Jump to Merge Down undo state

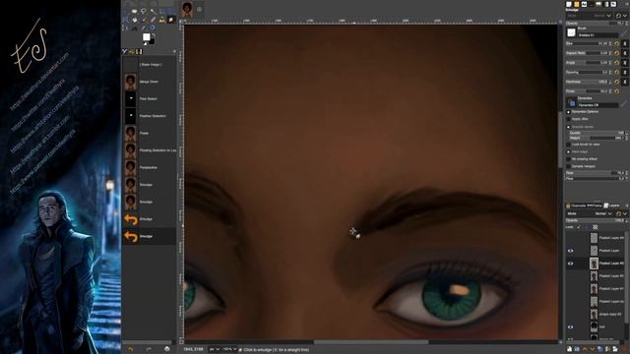(x=149, y=82)
